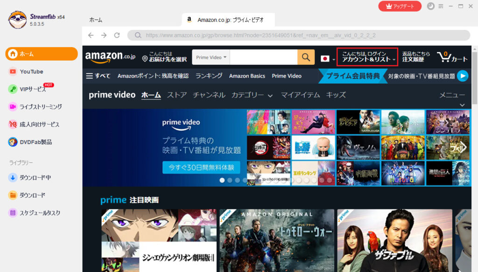Open トゥモロー・ウォー movie card

277,240
